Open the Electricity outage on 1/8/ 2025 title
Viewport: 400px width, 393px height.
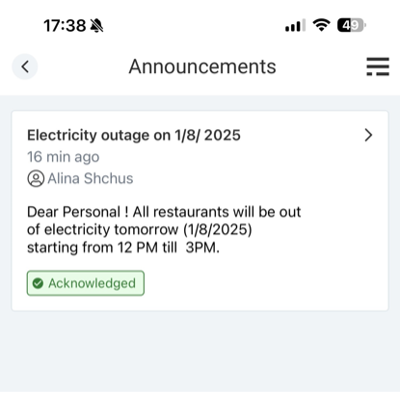coord(134,135)
